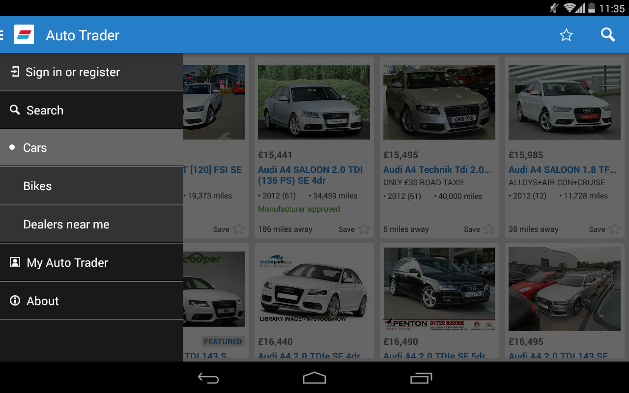Click the Sign in icon in the drawer
This screenshot has height=393, width=629.
14,72
